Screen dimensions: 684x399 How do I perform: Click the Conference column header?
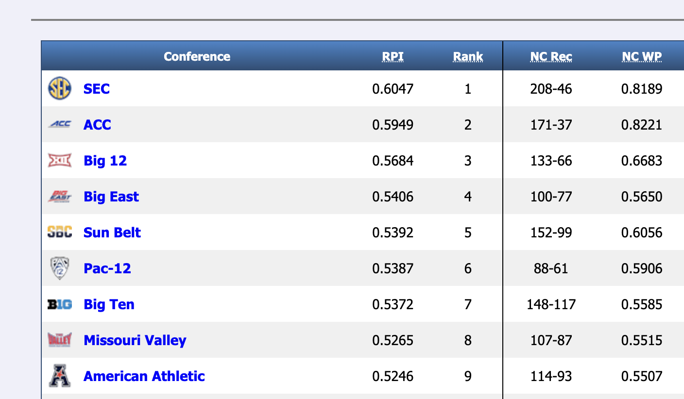pos(197,57)
